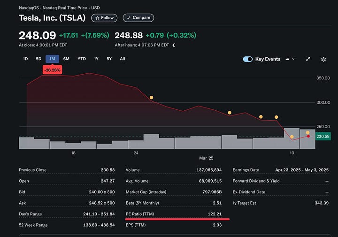Select the All range tab
Image resolution: width=338 pixels, height=237 pixels.
[x=123, y=59]
